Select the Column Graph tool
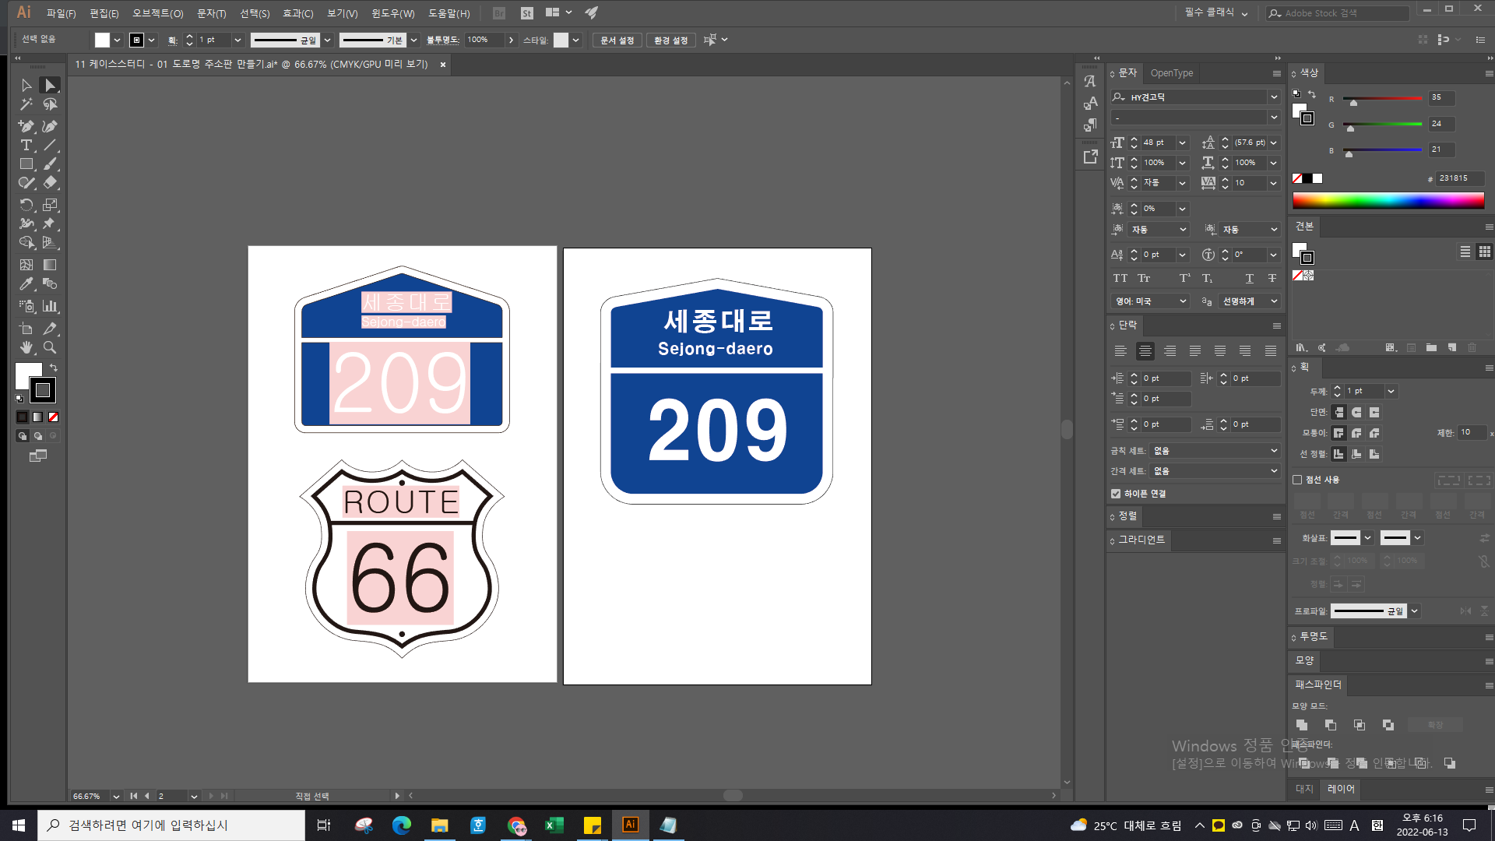Image resolution: width=1495 pixels, height=841 pixels. [50, 306]
